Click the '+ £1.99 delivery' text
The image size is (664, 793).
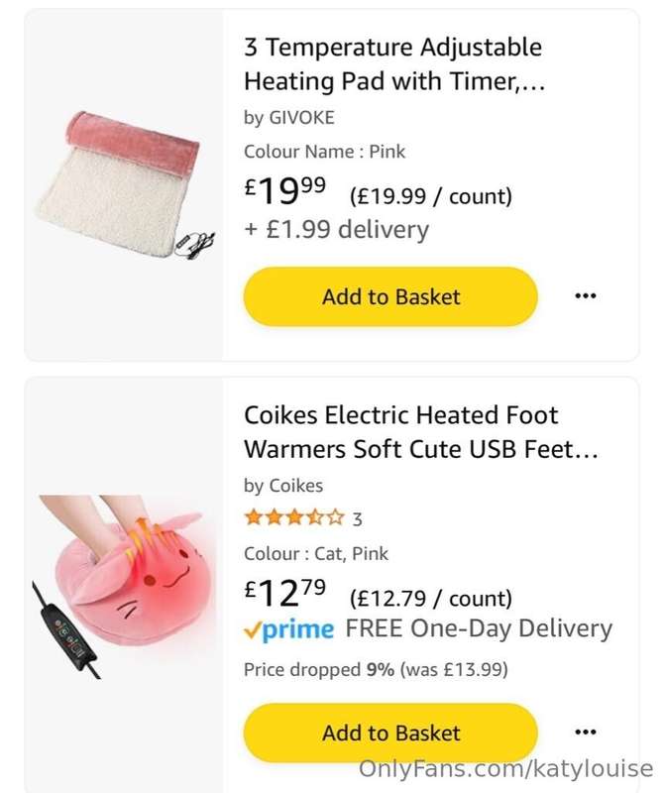tap(336, 230)
